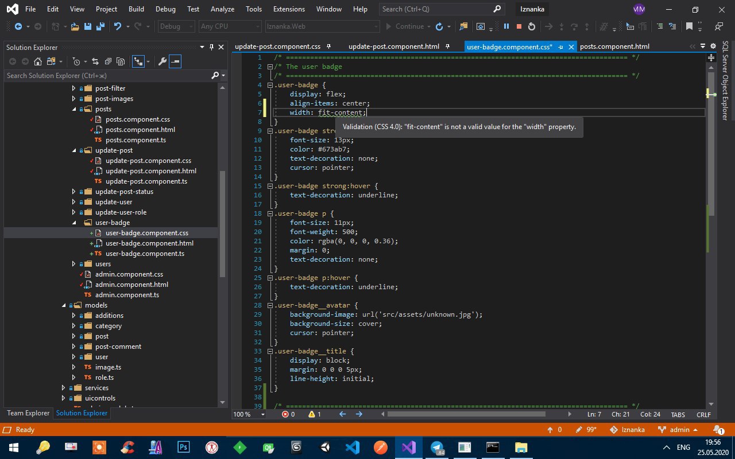This screenshot has width=735, height=459.
Task: Collapse the .user-badge__avatar rule at line 28
Action: pos(270,305)
